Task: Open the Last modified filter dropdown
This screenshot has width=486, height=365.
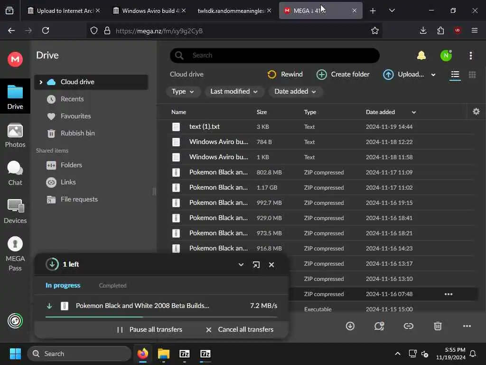Action: 234,92
